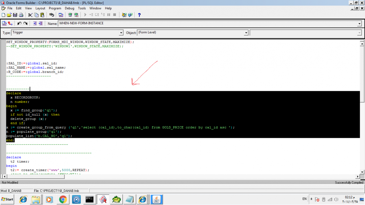Open the Tools menu

82,8
